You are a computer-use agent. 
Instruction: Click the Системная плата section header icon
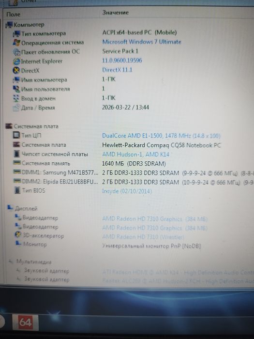(9, 126)
